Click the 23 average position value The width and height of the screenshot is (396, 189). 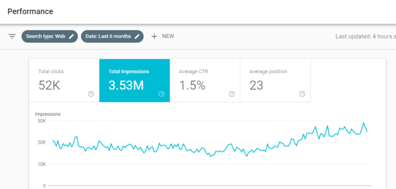point(256,85)
